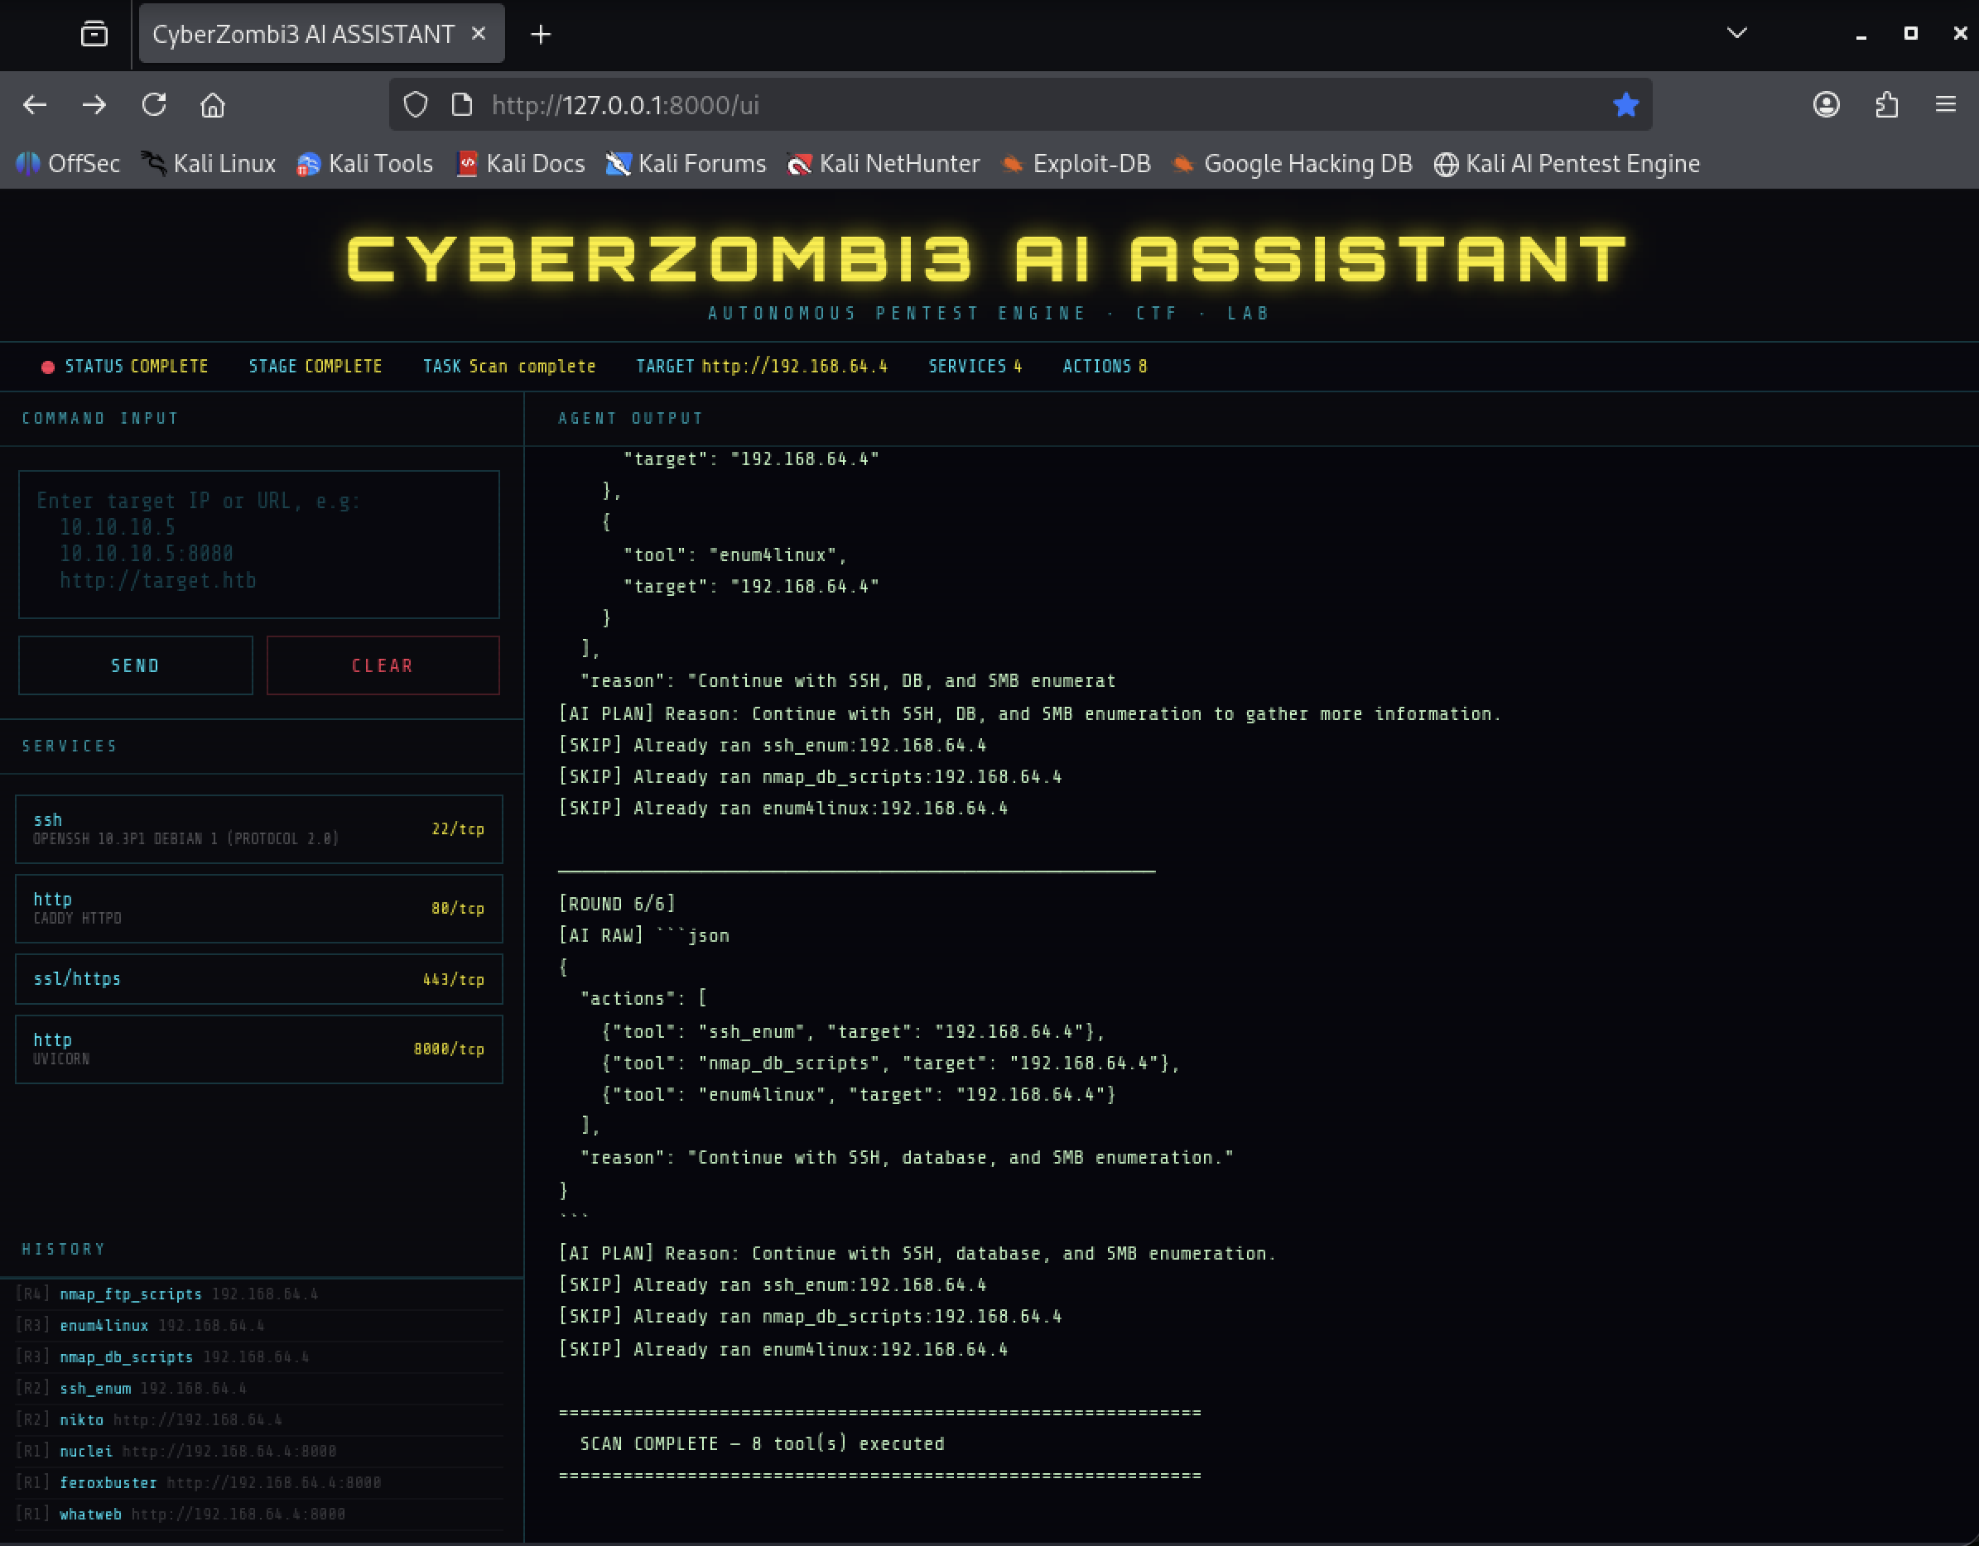Image resolution: width=1979 pixels, height=1546 pixels.
Task: Click the blue bookmark star
Action: (x=1625, y=105)
